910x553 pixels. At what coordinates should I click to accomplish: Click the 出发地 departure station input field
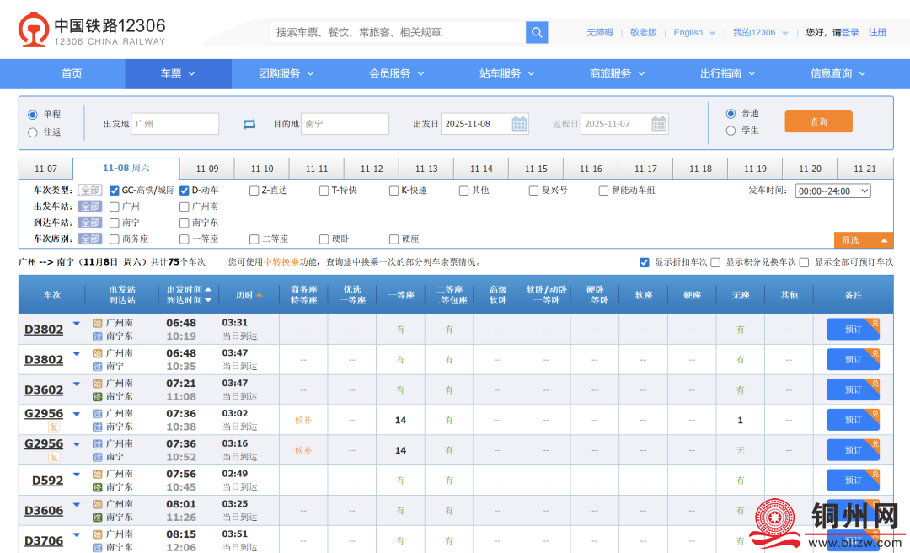[174, 124]
